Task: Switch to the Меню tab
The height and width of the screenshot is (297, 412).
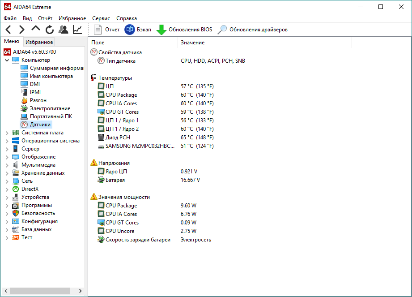Action: [x=12, y=41]
